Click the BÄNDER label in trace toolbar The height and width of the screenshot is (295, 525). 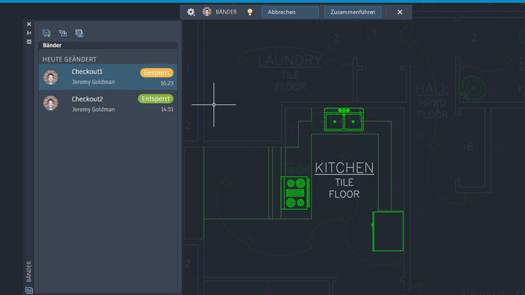click(x=226, y=12)
